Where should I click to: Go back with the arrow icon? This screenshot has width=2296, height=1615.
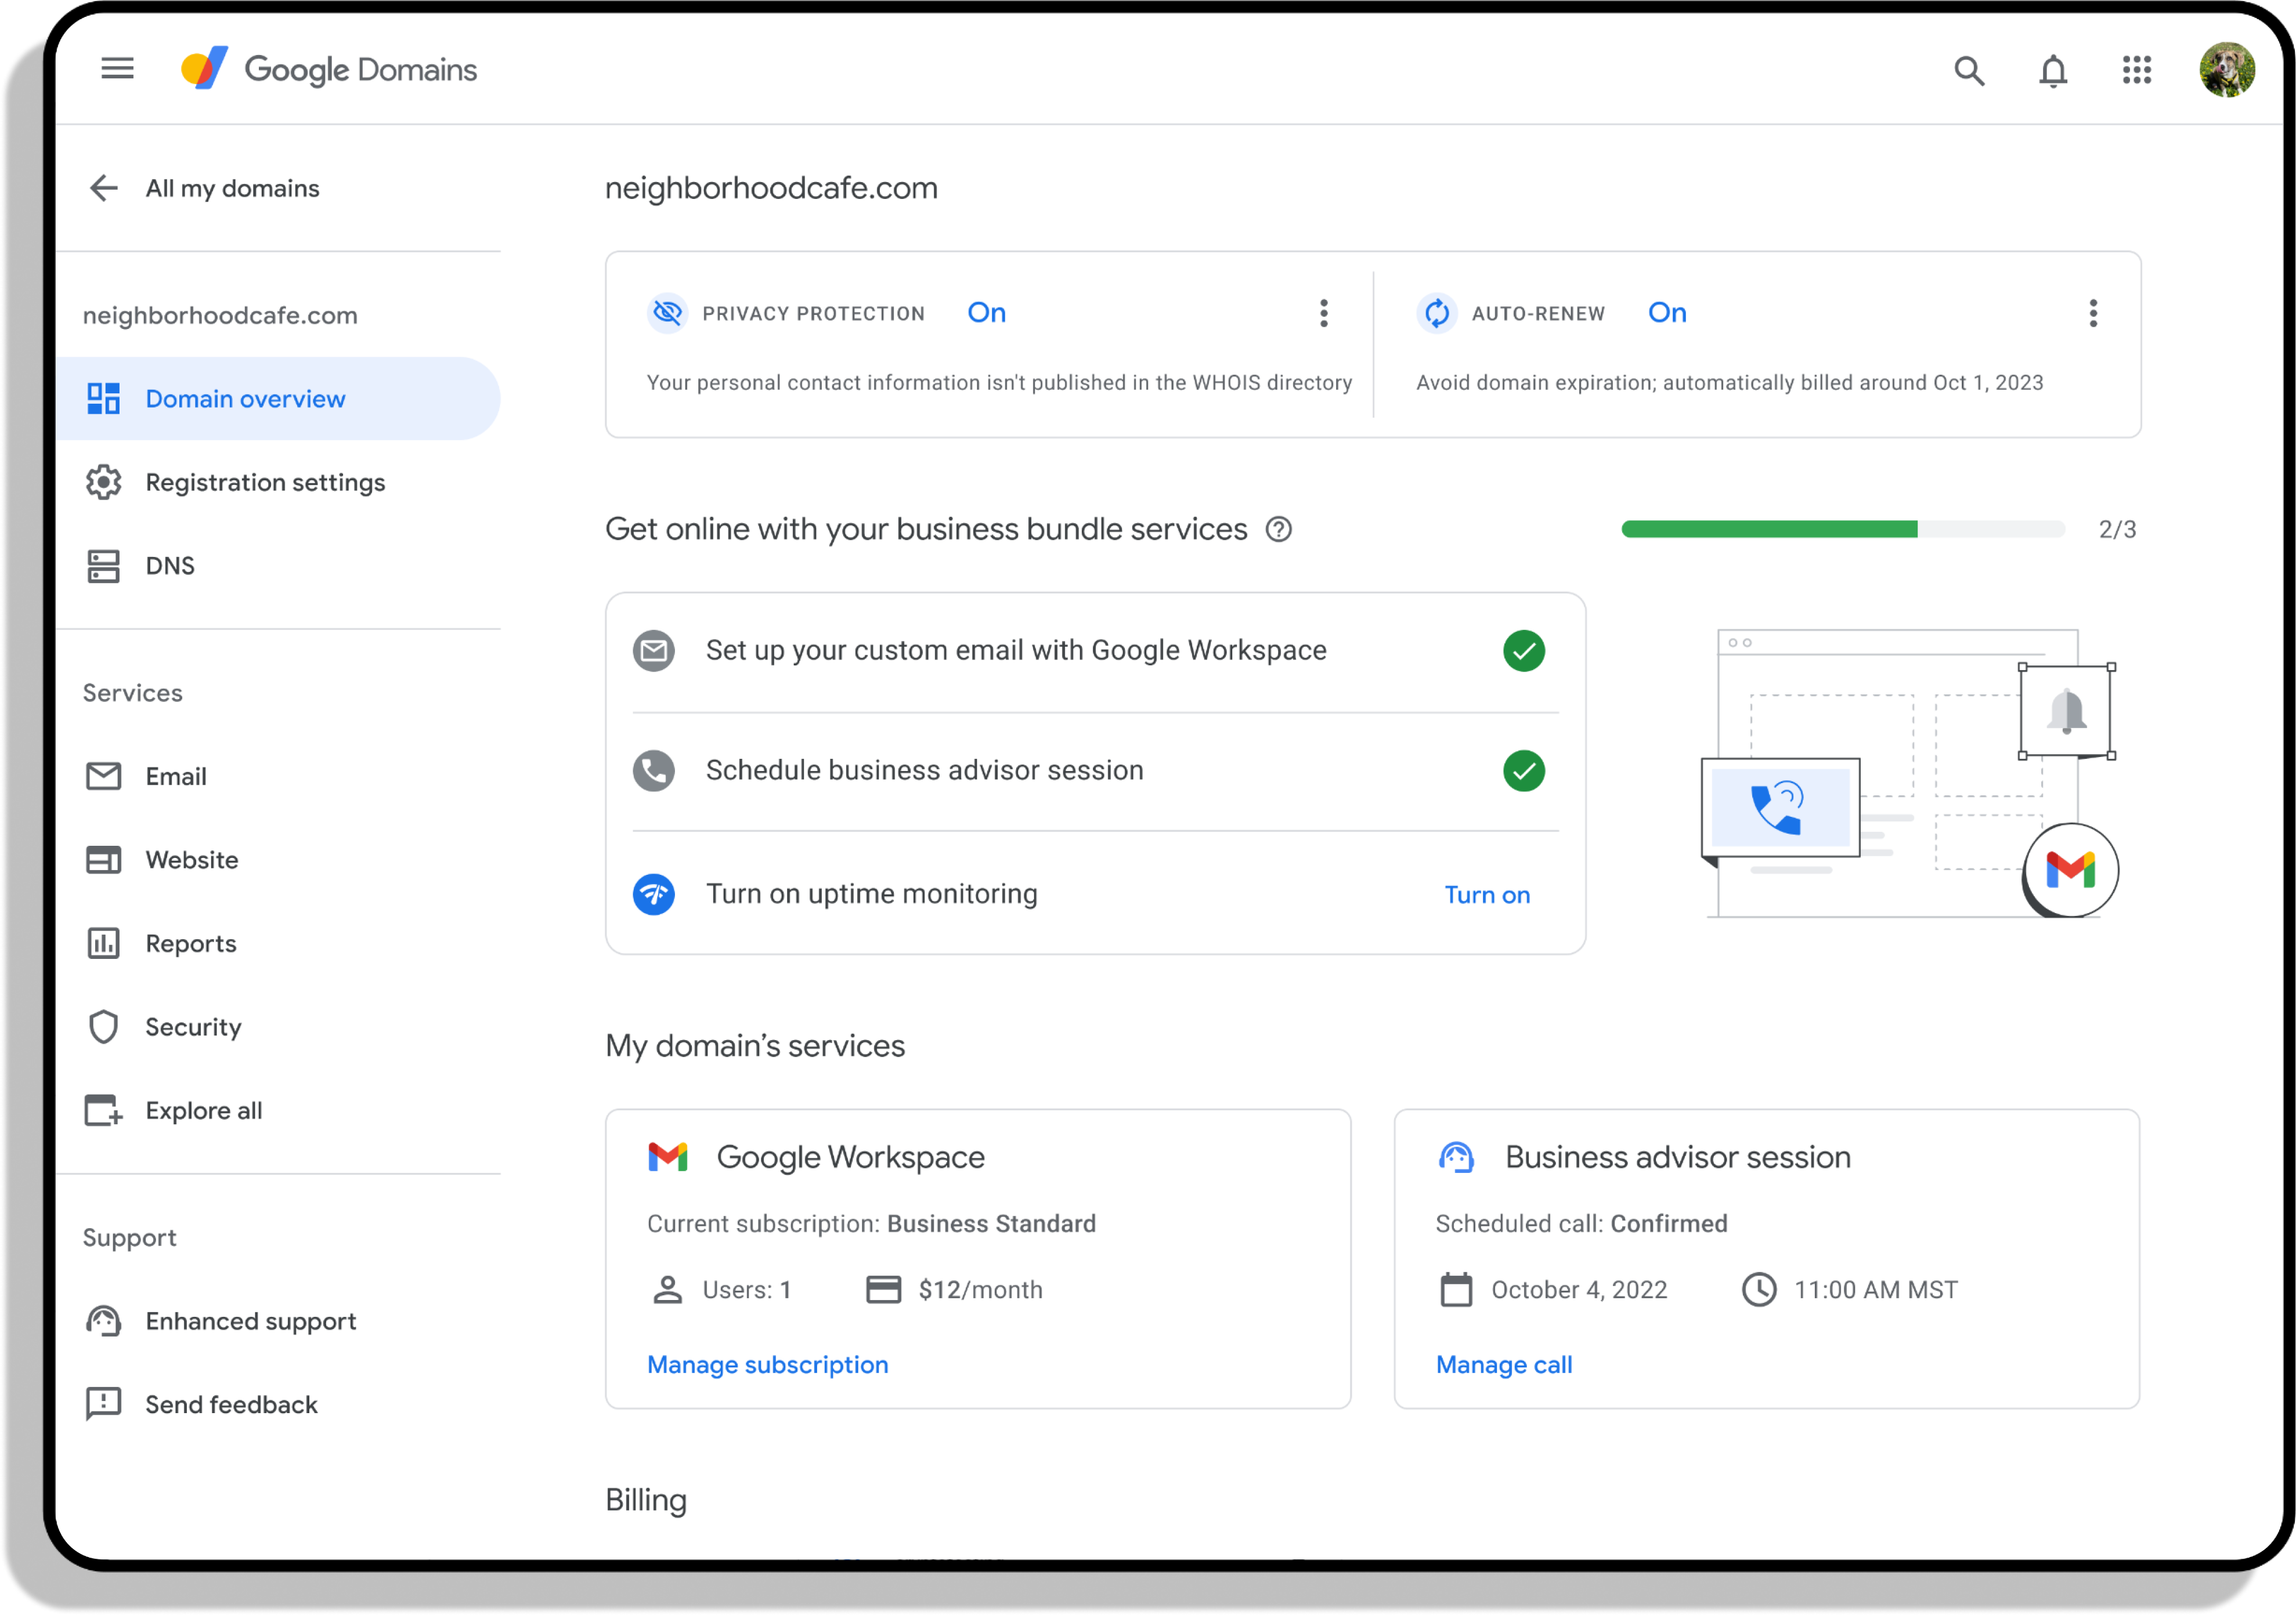(104, 188)
